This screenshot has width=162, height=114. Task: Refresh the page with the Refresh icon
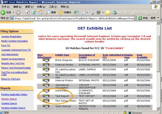click(x=34, y=12)
